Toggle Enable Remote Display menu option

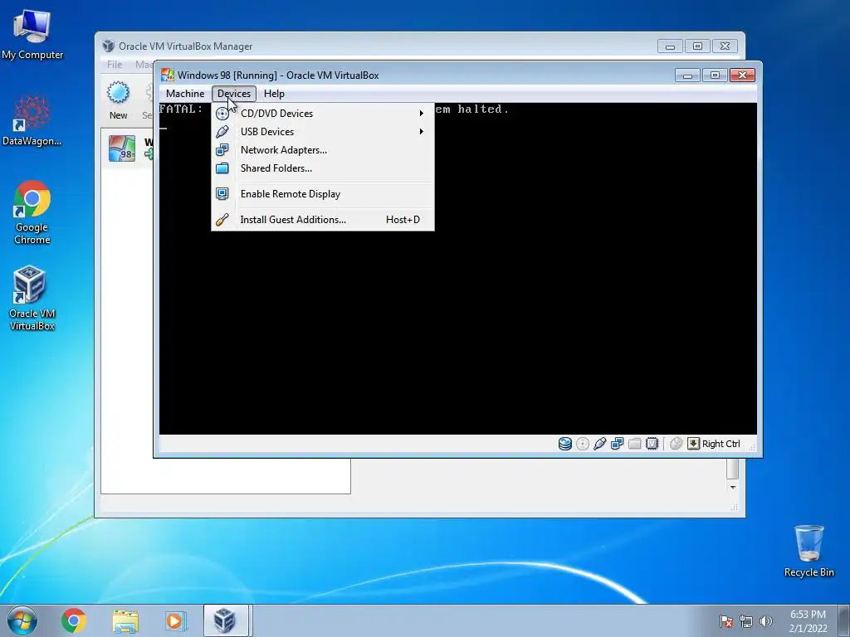(x=323, y=194)
